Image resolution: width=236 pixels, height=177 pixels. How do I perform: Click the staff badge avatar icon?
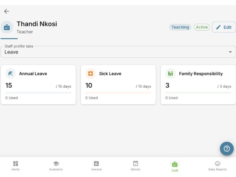[x=7, y=27]
